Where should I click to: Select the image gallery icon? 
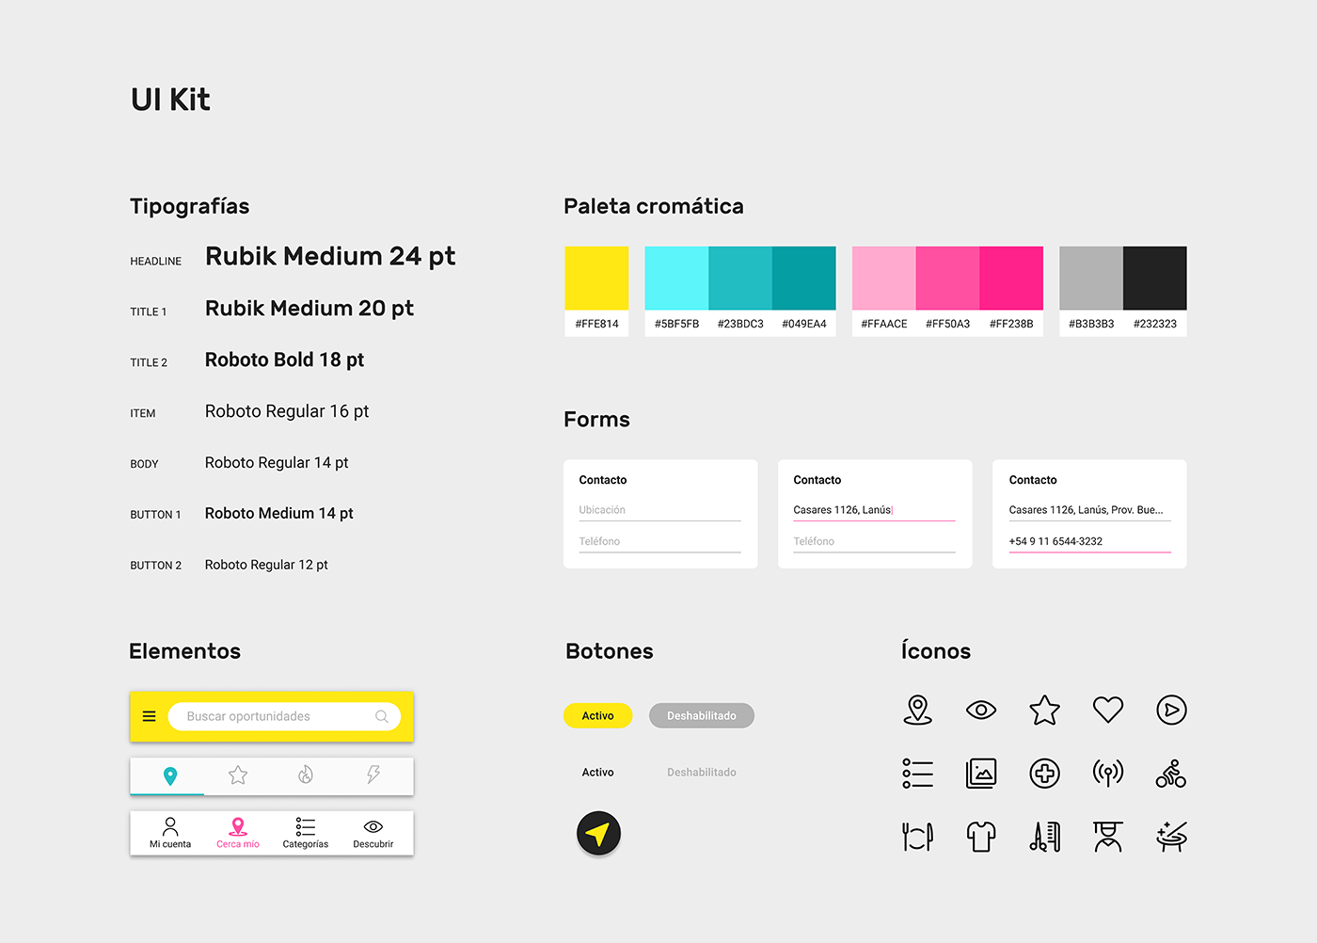click(981, 774)
